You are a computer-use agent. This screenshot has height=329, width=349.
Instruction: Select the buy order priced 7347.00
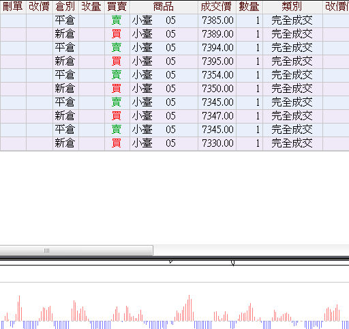click(174, 116)
